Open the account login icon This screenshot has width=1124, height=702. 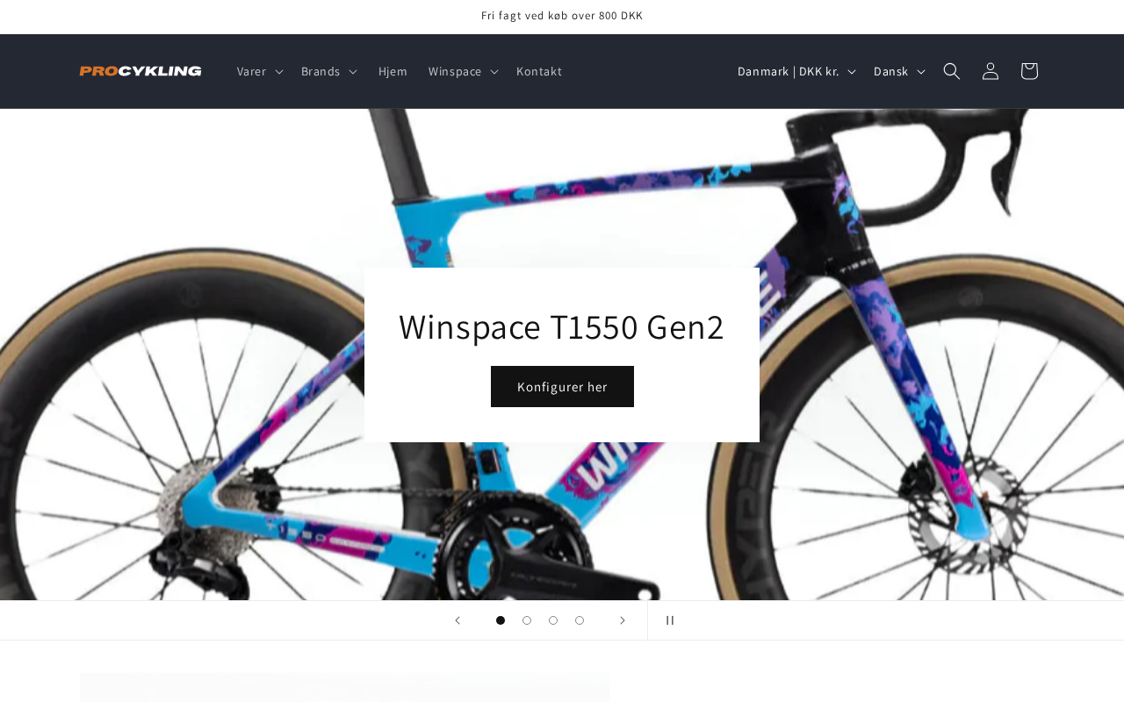pyautogui.click(x=991, y=71)
